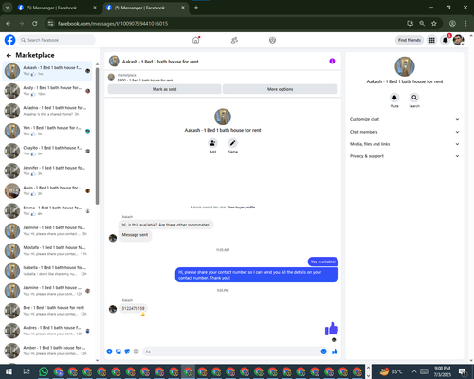This screenshot has height=379, width=474.
Task: Choose a sticker from the composer
Action: pyautogui.click(x=127, y=352)
